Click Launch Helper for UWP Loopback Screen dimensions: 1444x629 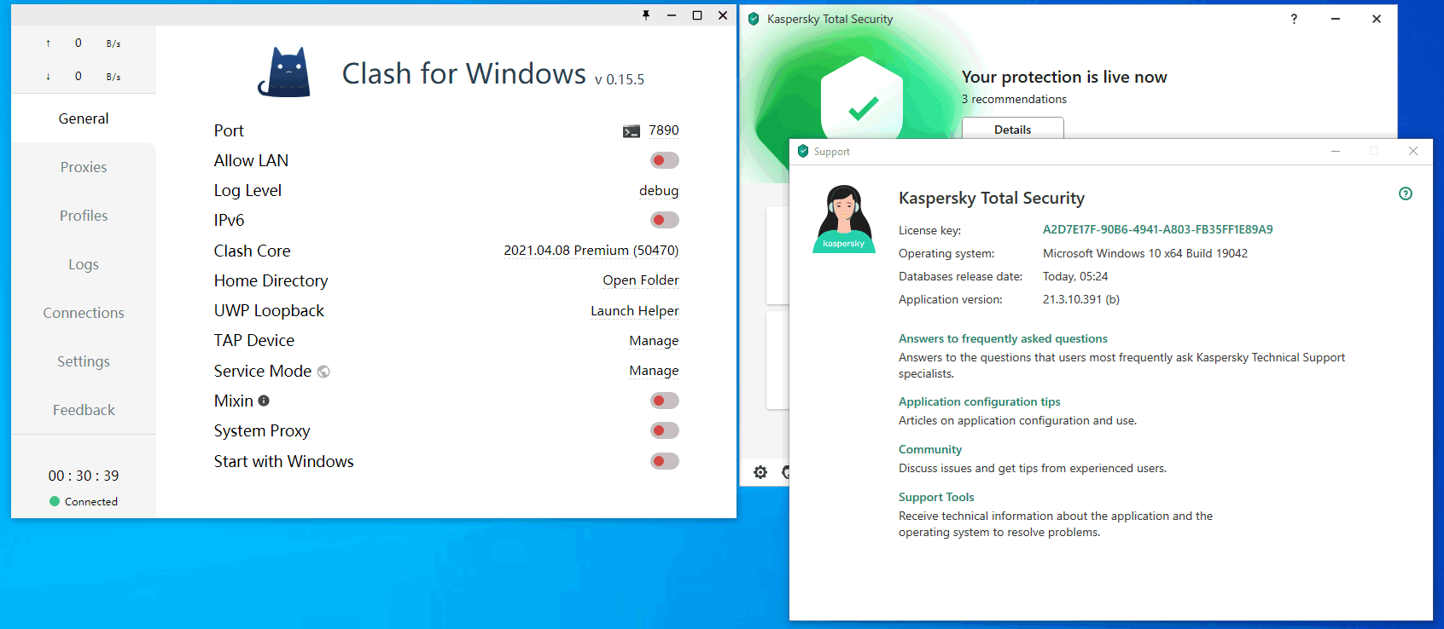(x=635, y=311)
